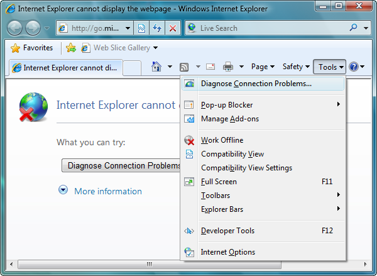377x276 pixels.
Task: Select Diagnose Connection Problems menu item
Action: click(263, 84)
